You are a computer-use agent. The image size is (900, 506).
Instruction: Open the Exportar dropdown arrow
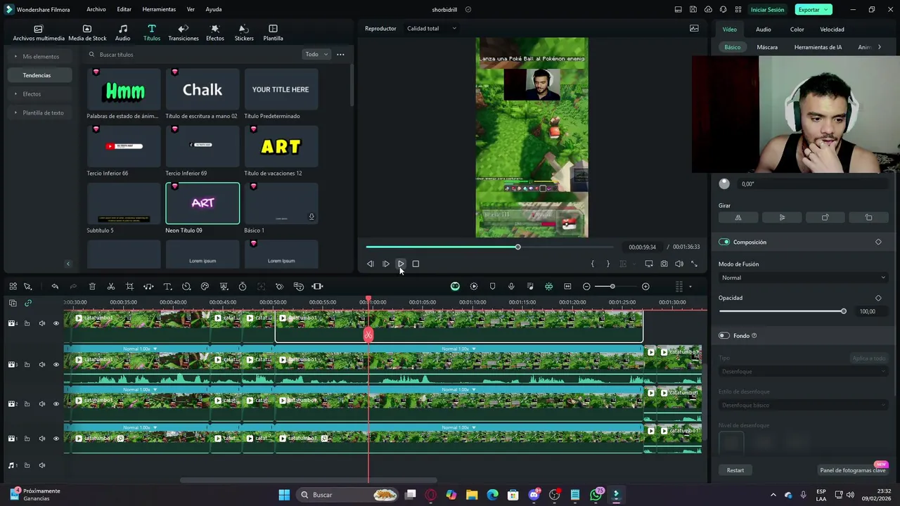[x=826, y=9]
